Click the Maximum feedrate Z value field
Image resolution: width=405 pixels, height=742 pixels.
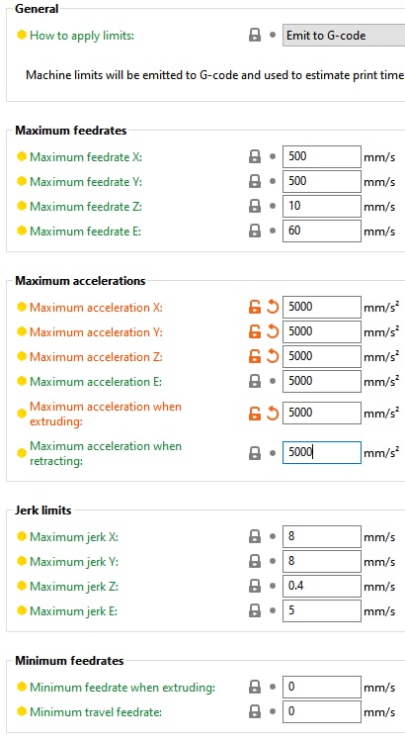click(x=322, y=206)
